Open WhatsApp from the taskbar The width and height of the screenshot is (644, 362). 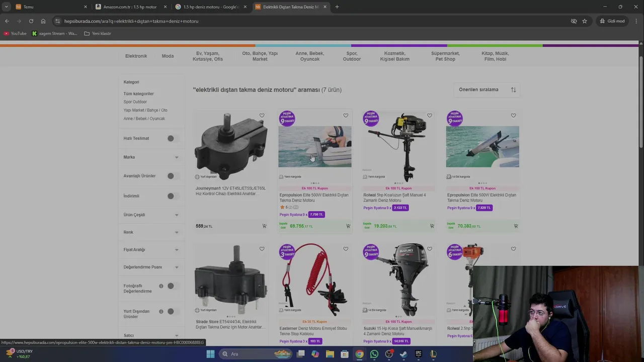point(374,354)
